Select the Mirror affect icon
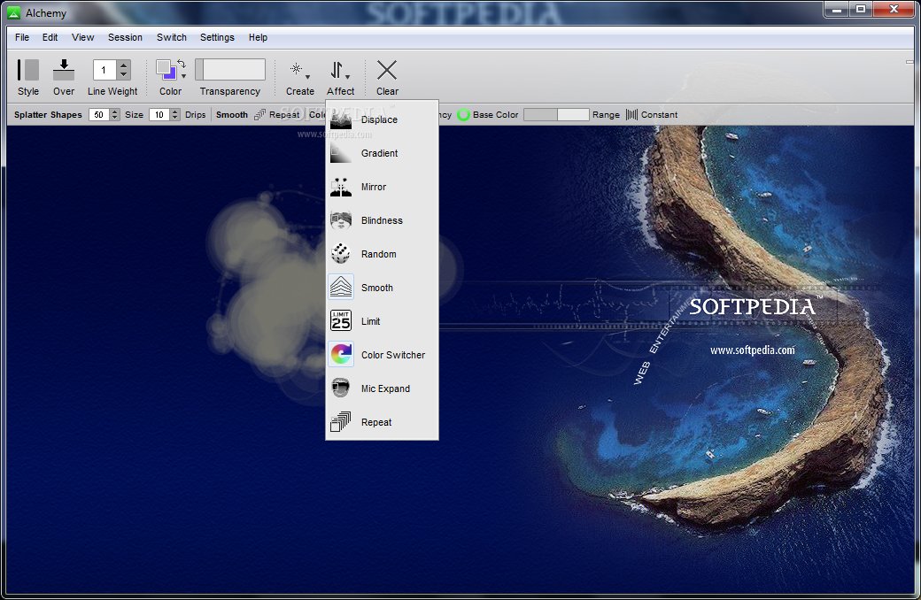The image size is (921, 600). (x=341, y=187)
